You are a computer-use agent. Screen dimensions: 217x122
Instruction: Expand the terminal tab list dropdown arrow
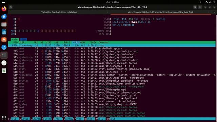pos(215,12)
